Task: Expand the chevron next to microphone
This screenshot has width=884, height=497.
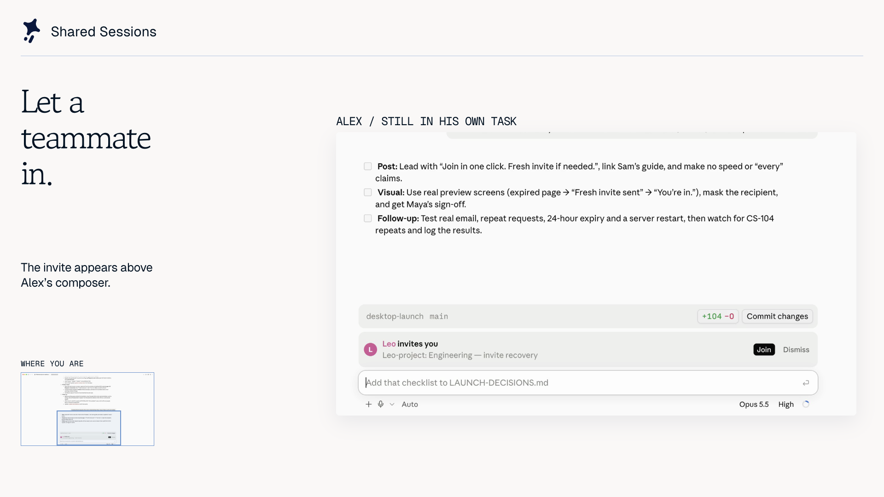Action: 392,405
